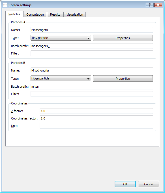The image size is (165, 193).
Task: Open Properties for Particles B
Action: pos(123,79)
